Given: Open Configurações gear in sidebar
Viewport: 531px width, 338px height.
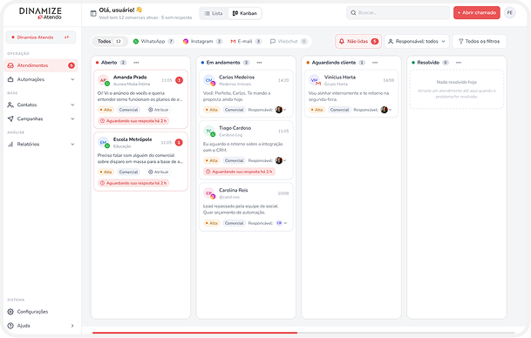Looking at the screenshot, I should point(10,312).
